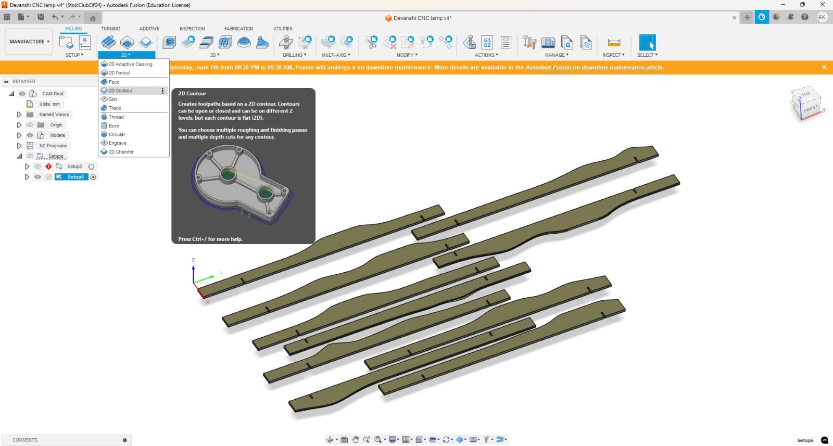The width and height of the screenshot is (833, 446).
Task: Switch to the INSPECTION tab
Action: [192, 29]
